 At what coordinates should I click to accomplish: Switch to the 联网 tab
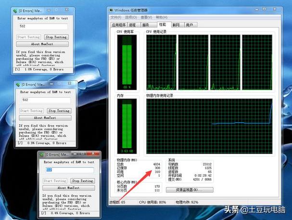[x=178, y=25]
